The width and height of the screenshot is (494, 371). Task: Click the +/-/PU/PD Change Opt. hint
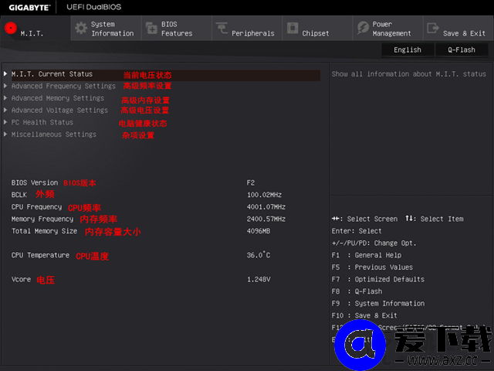[374, 243]
